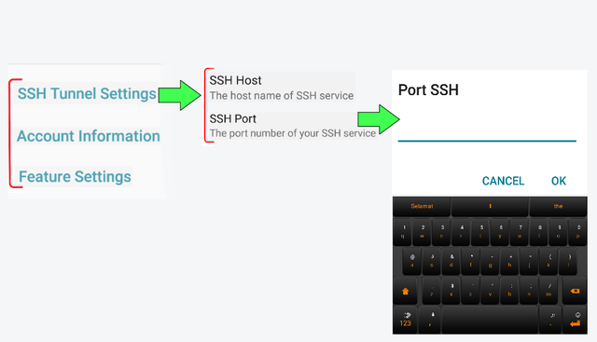
Task: Open Feature Settings section
Action: coord(75,177)
